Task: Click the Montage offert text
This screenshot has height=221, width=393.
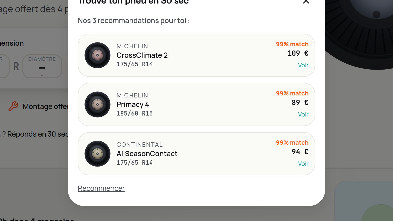Action: click(x=45, y=106)
